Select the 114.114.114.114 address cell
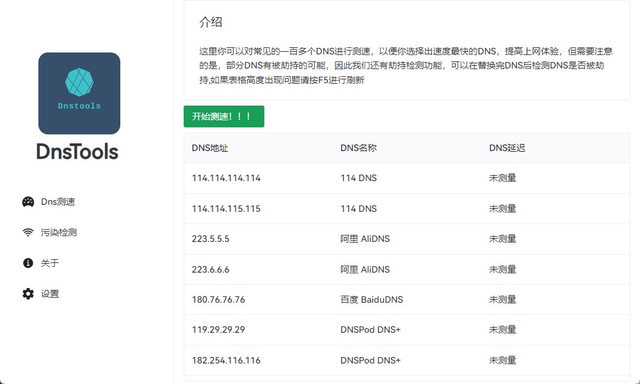 (226, 178)
